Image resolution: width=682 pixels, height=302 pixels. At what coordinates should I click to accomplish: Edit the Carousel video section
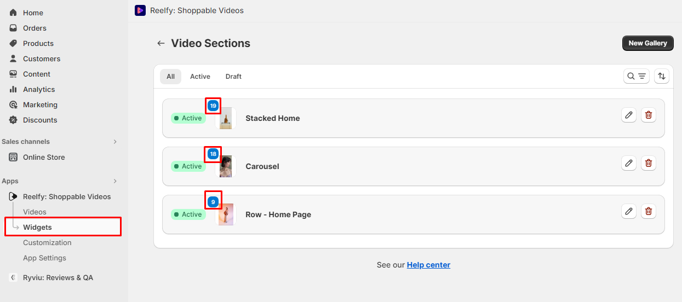tap(629, 163)
